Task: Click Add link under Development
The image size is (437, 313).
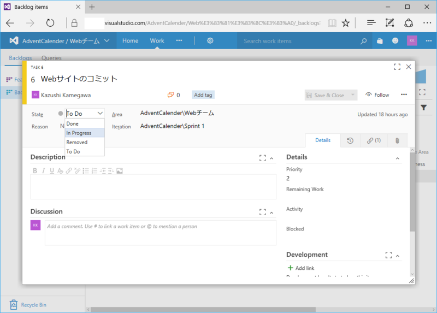Action: tap(301, 268)
